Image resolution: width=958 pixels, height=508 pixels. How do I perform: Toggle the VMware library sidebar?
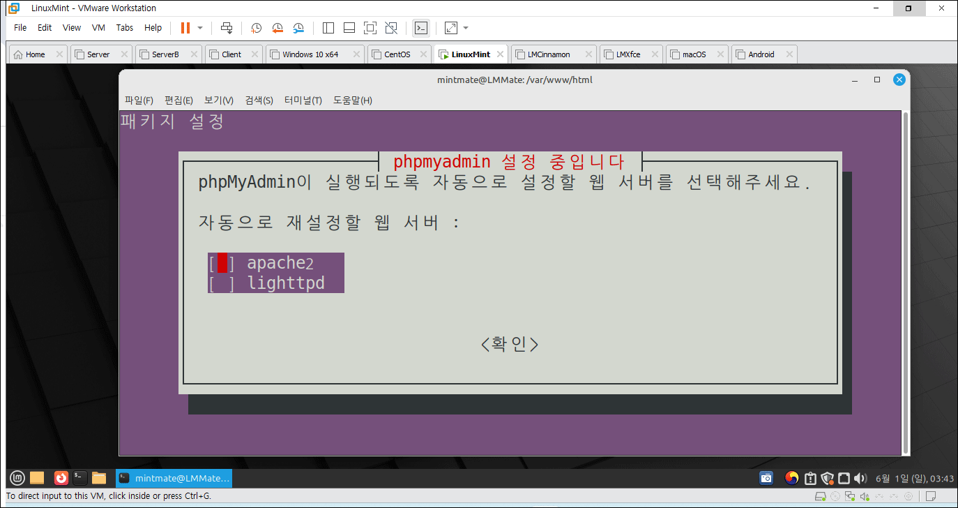click(328, 28)
